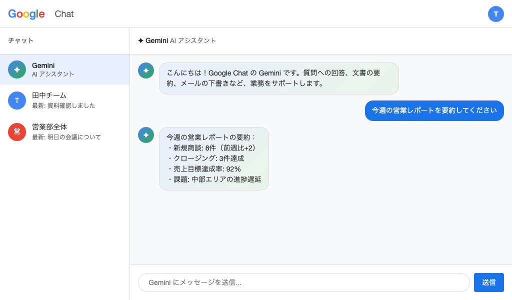Select the チャット panel header
This screenshot has width=512, height=300.
point(20,40)
